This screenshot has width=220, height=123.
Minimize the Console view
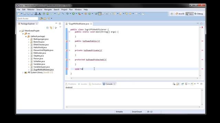coord(198,83)
